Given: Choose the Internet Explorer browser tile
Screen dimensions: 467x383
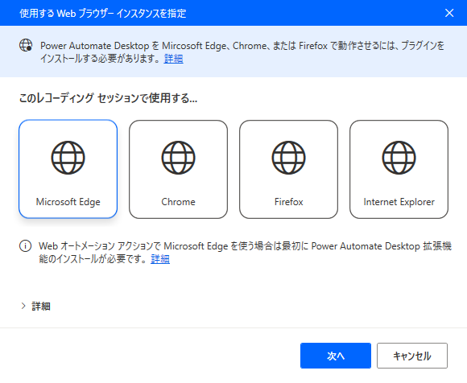Looking at the screenshot, I should coord(399,169).
